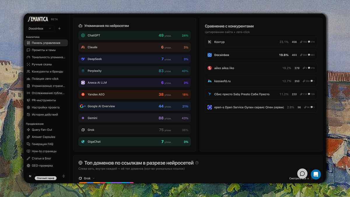350x197 pixels.
Task: Click the ChatGPT logo icon
Action: (x=83, y=35)
